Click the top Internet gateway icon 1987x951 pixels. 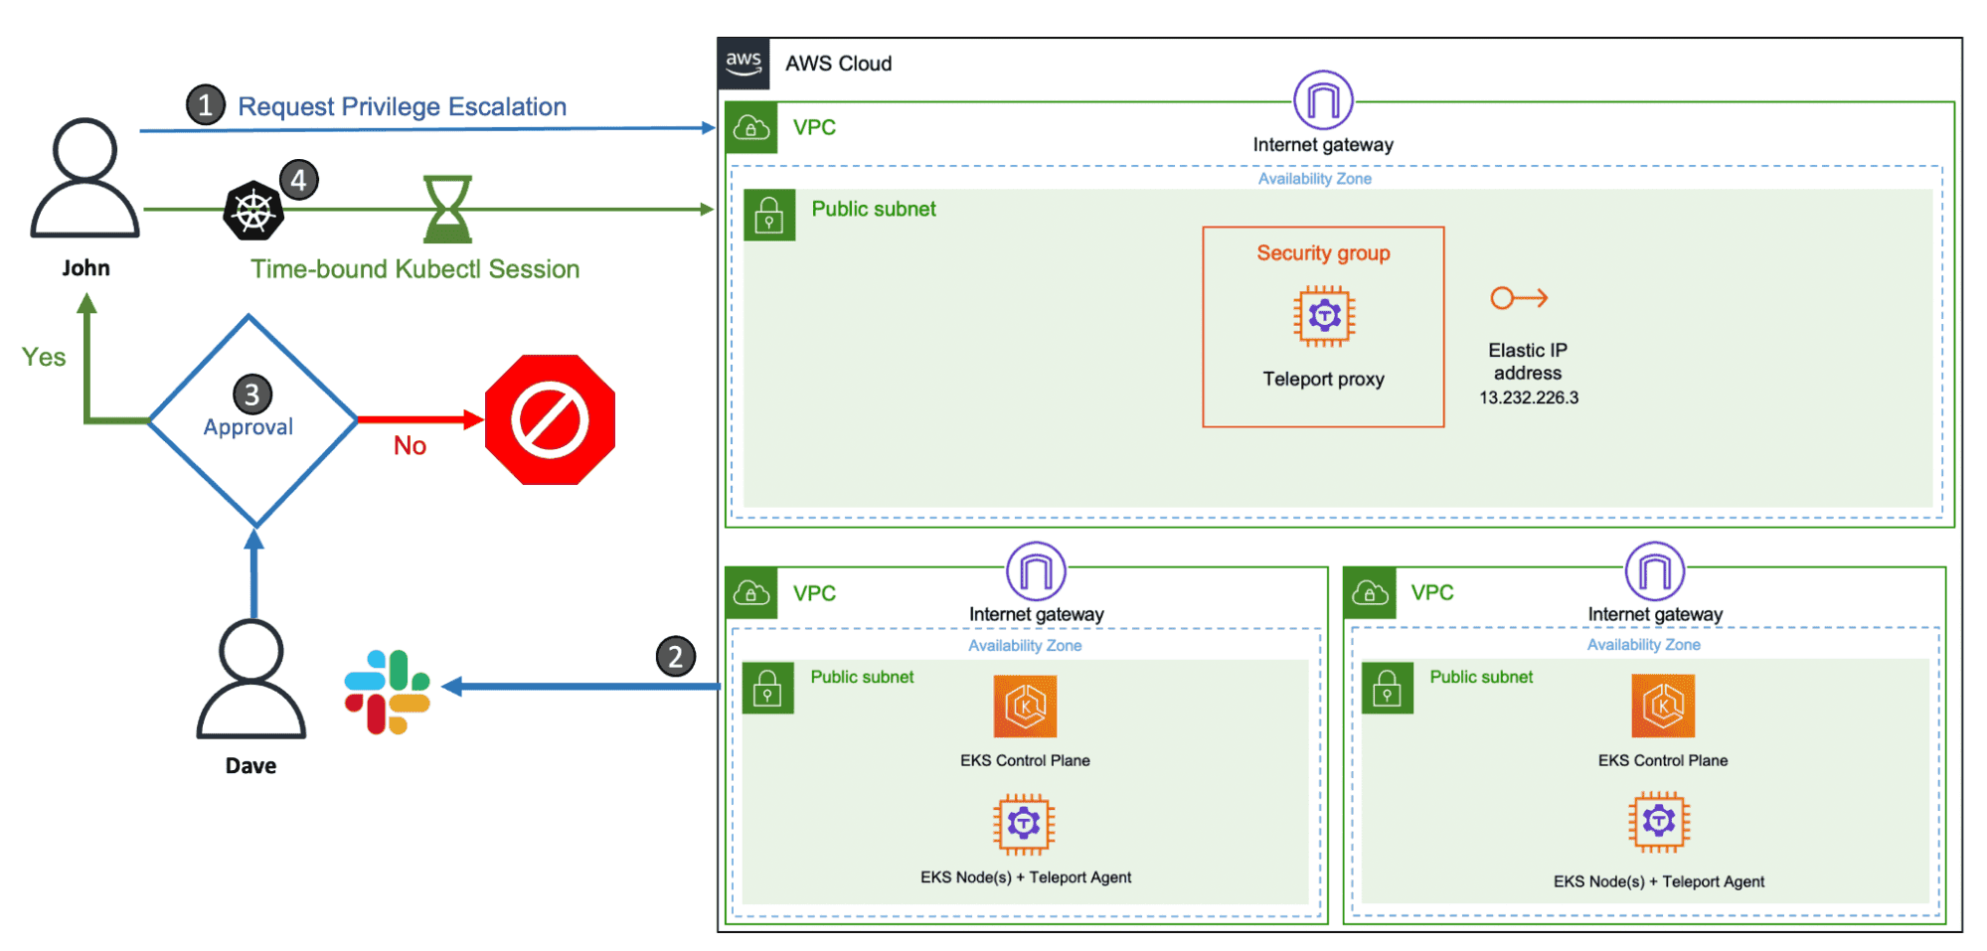tap(1323, 100)
